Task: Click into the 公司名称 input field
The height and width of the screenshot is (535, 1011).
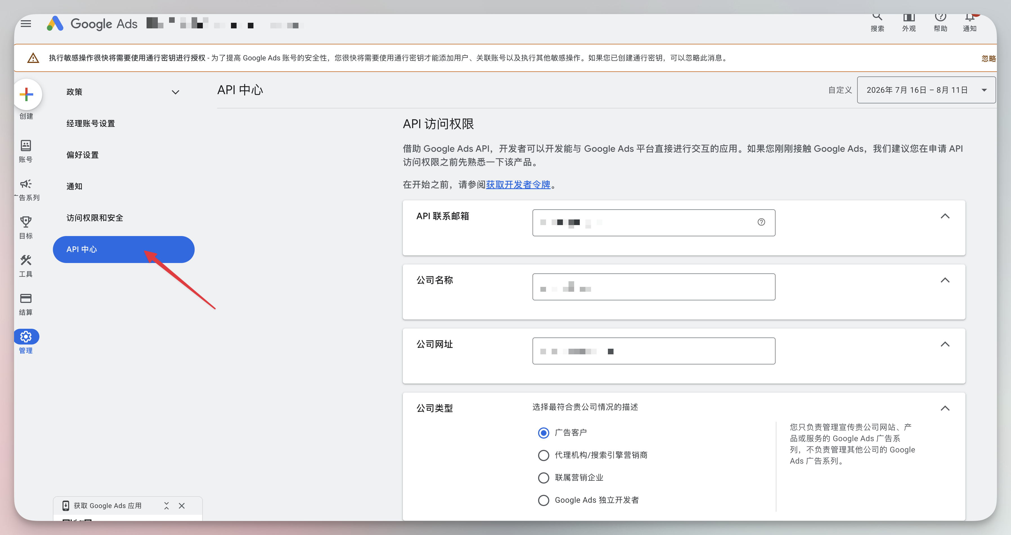Action: [x=653, y=287]
